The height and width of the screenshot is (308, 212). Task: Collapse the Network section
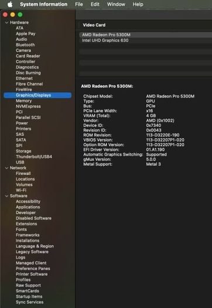pyautogui.click(x=6, y=168)
